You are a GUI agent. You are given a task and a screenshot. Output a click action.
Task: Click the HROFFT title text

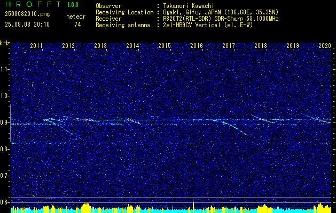(x=33, y=4)
